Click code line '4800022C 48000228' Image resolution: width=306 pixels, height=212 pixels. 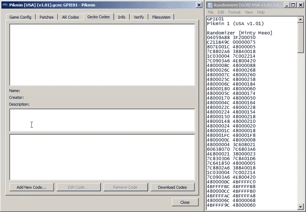tap(231, 107)
